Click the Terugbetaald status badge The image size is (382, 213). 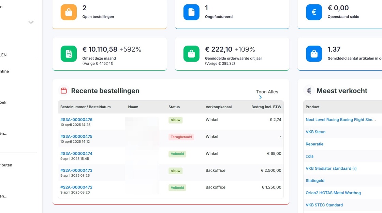(x=181, y=137)
